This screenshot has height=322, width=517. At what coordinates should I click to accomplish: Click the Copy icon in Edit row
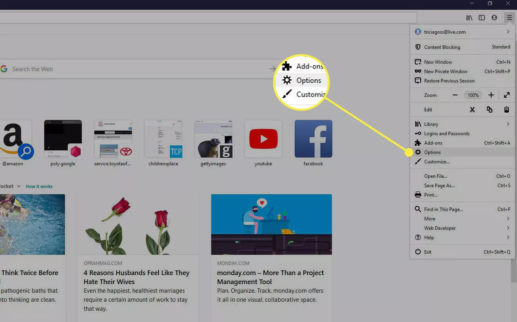490,110
